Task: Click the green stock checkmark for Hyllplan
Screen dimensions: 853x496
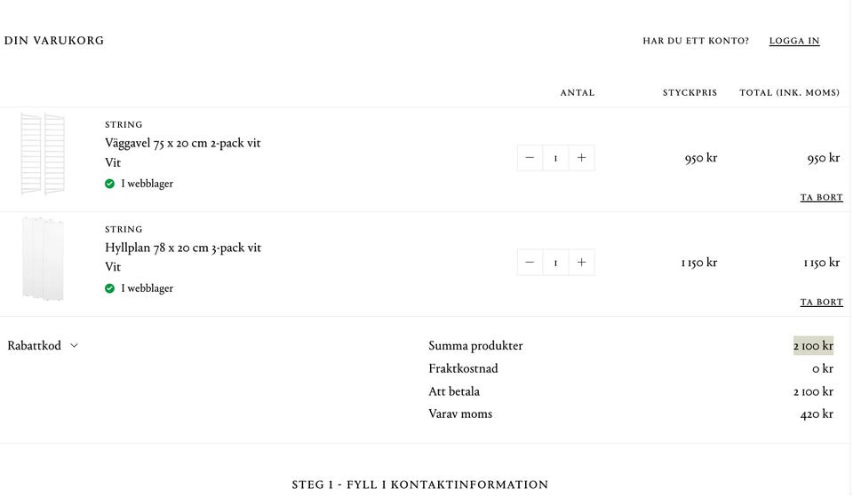Action: (110, 288)
